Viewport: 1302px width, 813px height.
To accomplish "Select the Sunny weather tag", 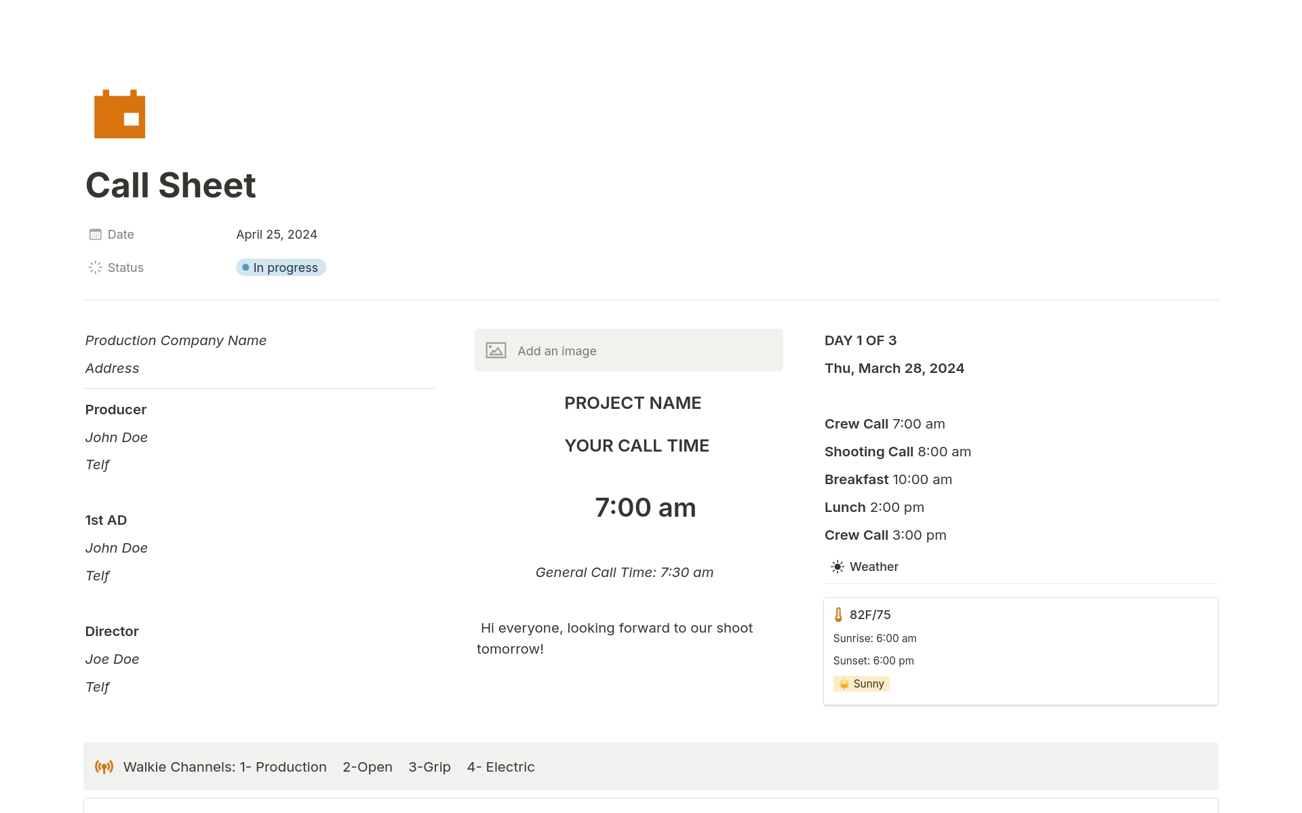I will (861, 684).
